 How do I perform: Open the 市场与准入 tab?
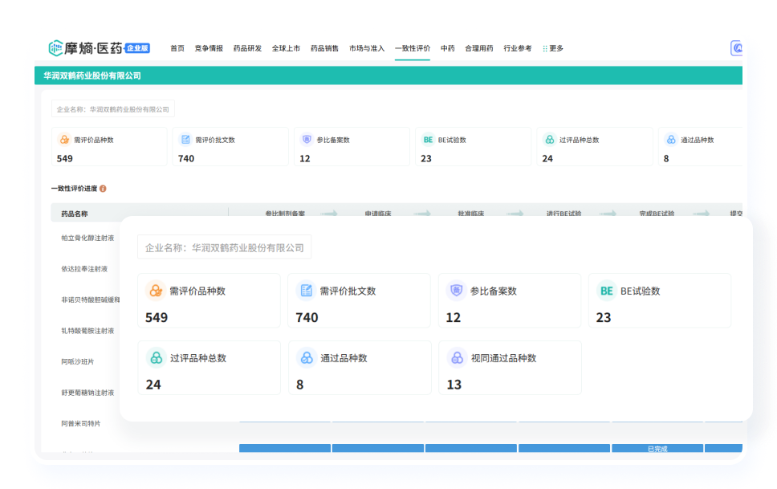coord(367,48)
